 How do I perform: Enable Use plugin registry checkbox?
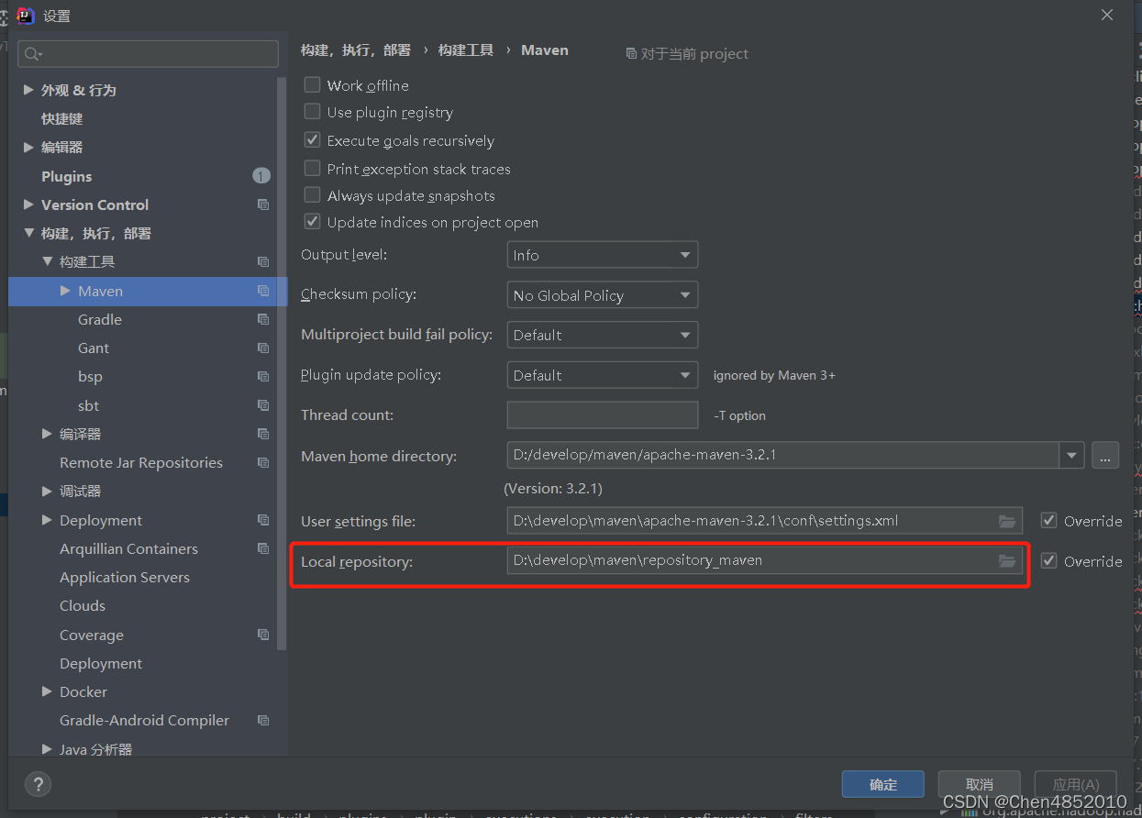point(313,112)
